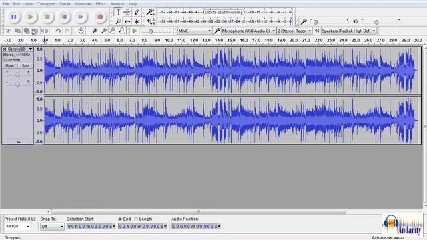Adjust the track pan slider
The image size is (427, 240).
point(17,85)
